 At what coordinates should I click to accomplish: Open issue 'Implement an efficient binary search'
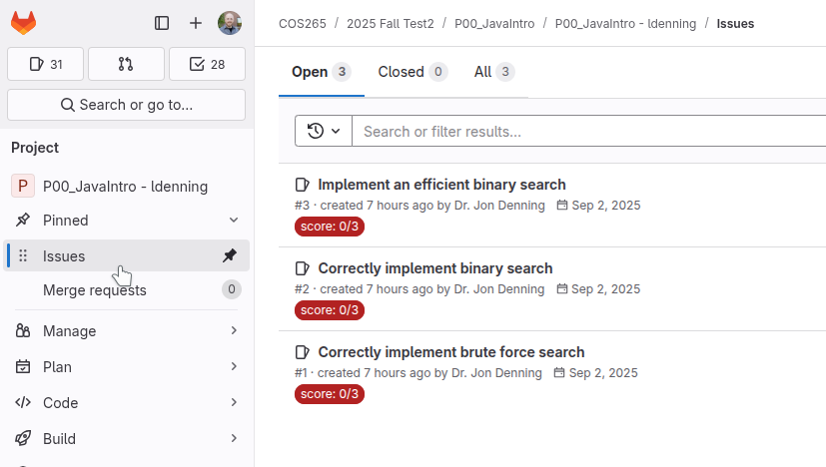pyautogui.click(x=441, y=185)
